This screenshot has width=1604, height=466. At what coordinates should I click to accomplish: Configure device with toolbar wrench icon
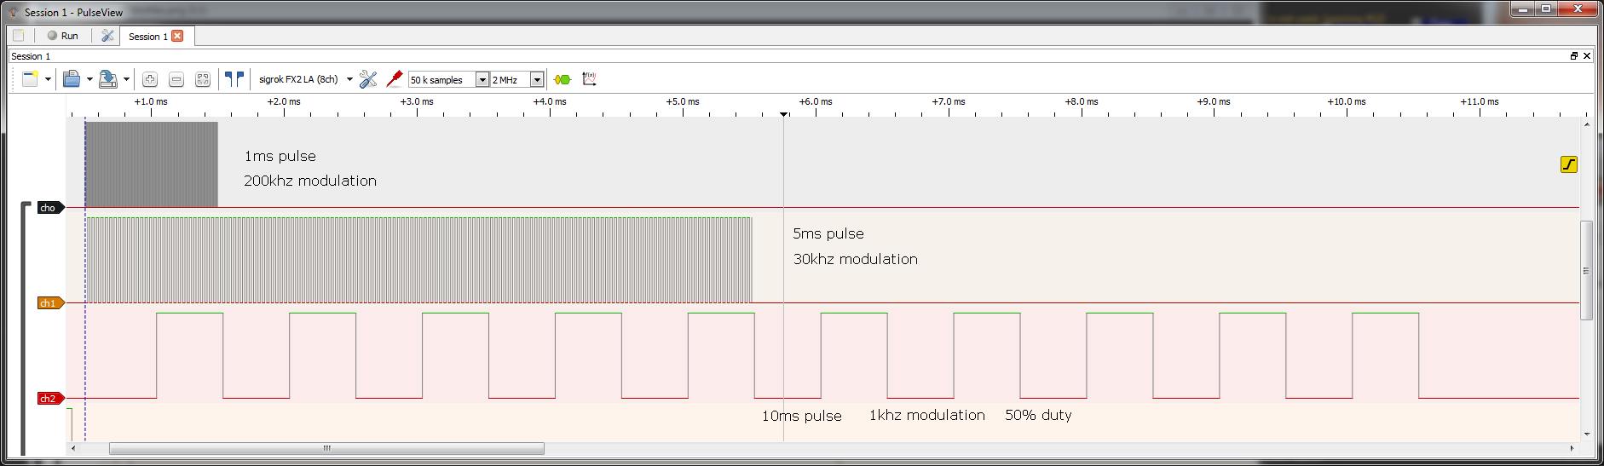coord(368,79)
